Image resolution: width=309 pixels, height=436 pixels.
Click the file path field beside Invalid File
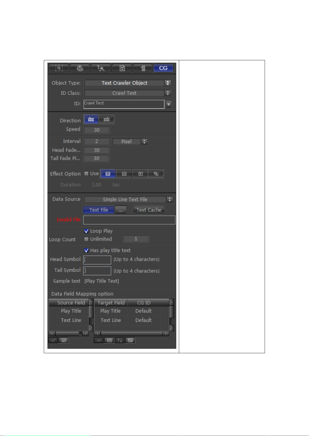click(x=129, y=220)
